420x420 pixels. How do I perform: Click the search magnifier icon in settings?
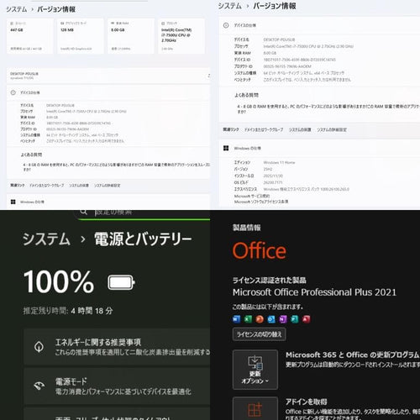pos(84,212)
